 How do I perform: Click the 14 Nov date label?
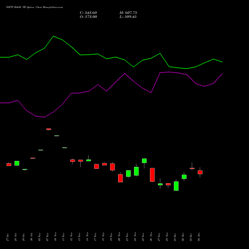(x=87, y=237)
